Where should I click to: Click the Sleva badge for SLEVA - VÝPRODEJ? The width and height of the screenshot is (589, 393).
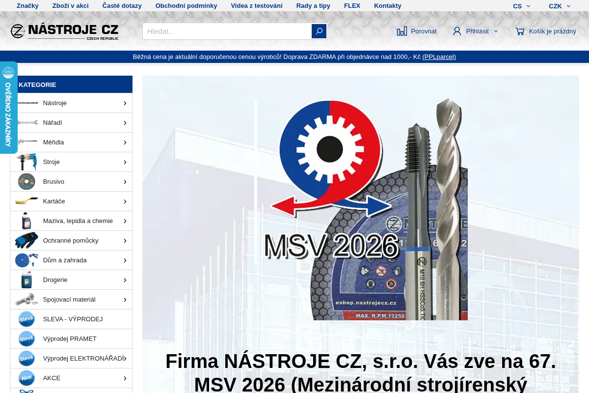27,319
